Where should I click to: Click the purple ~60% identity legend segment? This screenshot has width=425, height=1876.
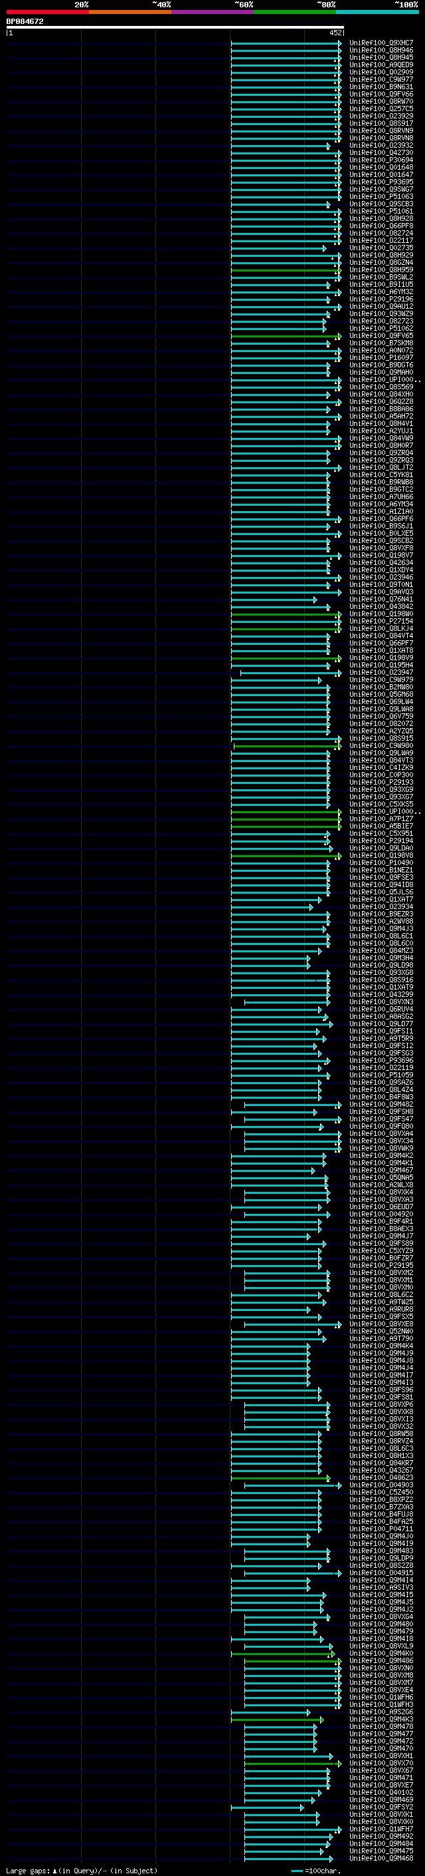click(x=212, y=13)
